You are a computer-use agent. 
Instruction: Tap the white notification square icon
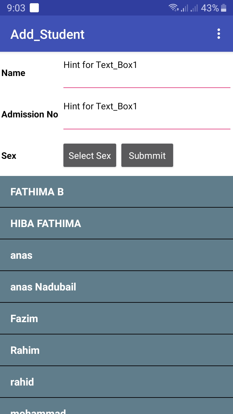(34, 8)
